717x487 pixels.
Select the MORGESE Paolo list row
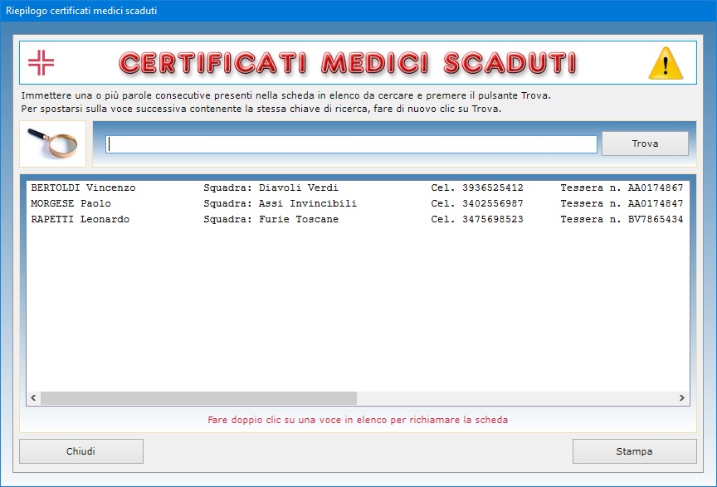(357, 203)
